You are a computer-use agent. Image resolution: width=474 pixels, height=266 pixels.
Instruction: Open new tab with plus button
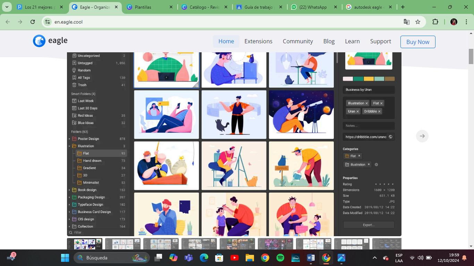coord(403,7)
